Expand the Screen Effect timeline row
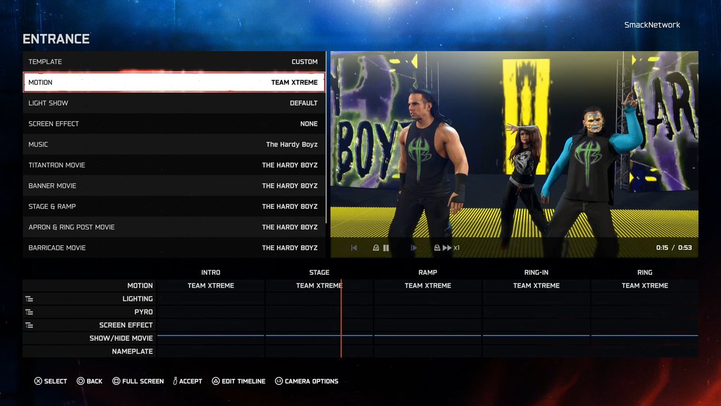The image size is (721, 406). (x=29, y=325)
